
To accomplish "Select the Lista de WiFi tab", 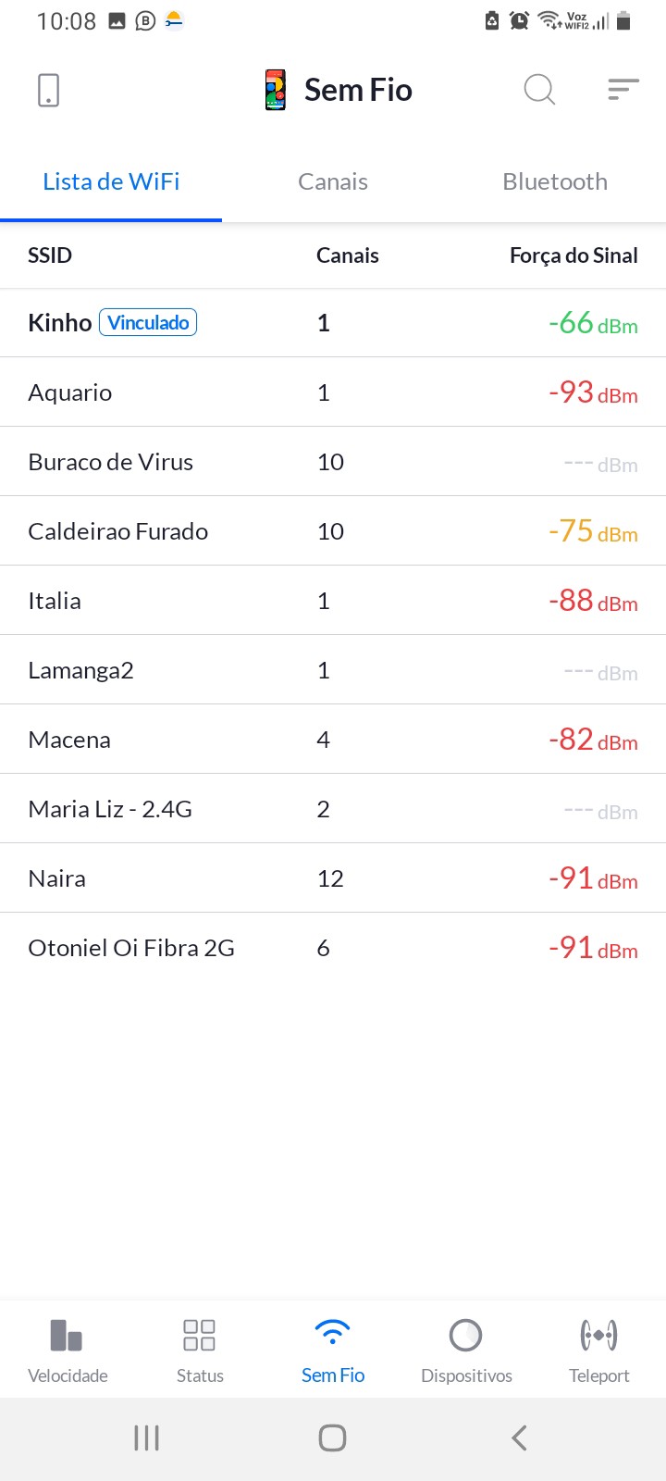I will (x=111, y=181).
